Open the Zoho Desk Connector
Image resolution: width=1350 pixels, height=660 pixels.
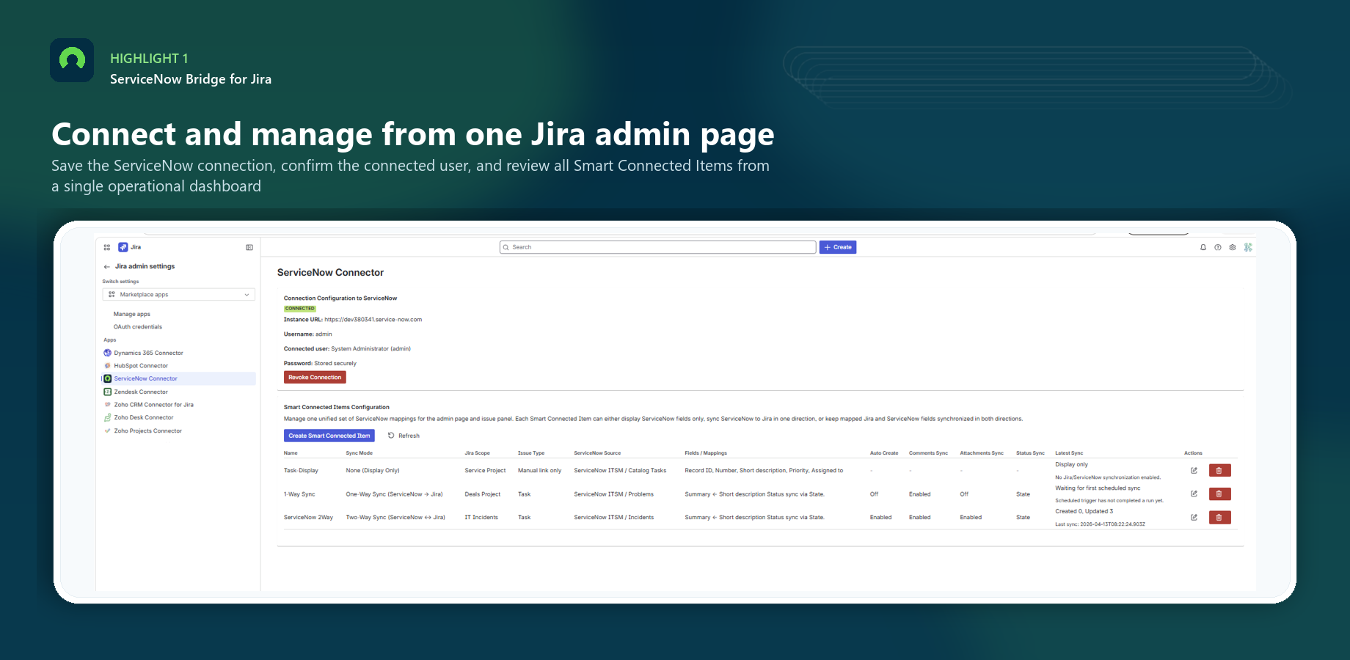144,417
